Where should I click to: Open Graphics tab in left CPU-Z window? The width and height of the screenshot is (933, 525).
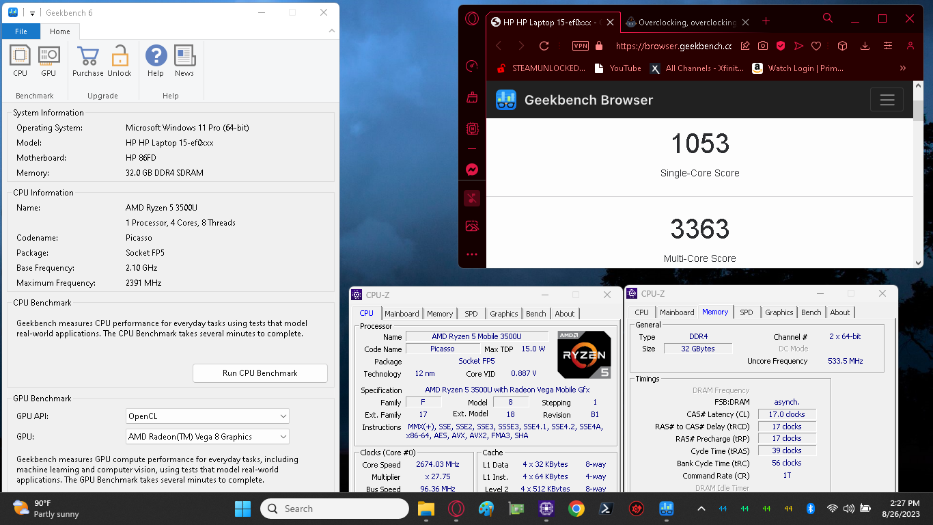[x=504, y=314]
